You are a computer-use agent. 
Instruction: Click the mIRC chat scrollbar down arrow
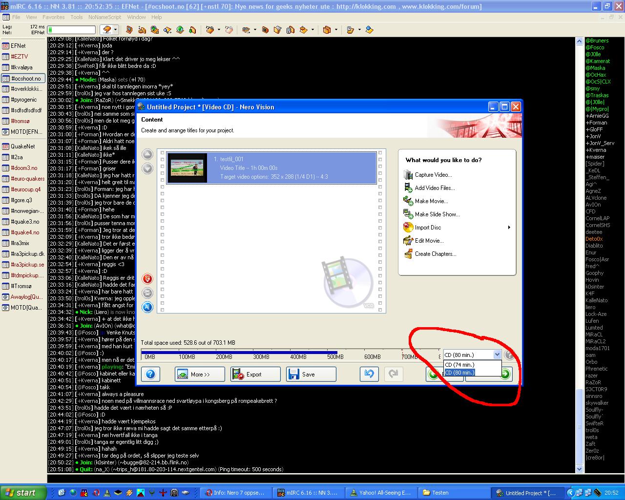tap(580, 469)
